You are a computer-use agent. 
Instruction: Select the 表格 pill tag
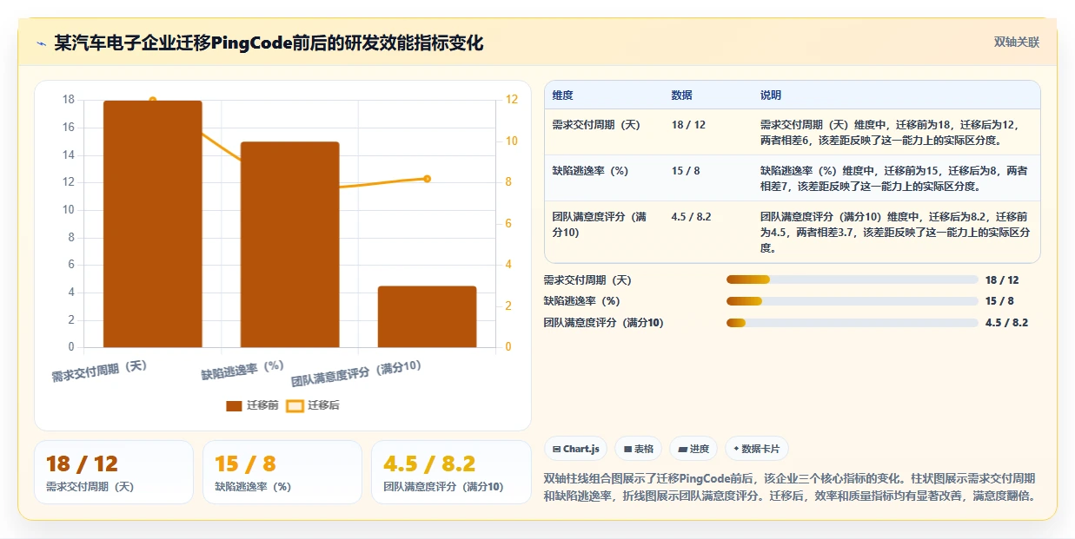pos(639,449)
